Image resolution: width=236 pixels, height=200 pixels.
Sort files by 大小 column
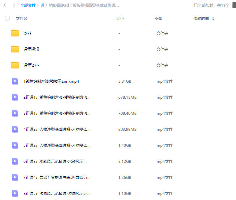pyautogui.click(x=120, y=19)
